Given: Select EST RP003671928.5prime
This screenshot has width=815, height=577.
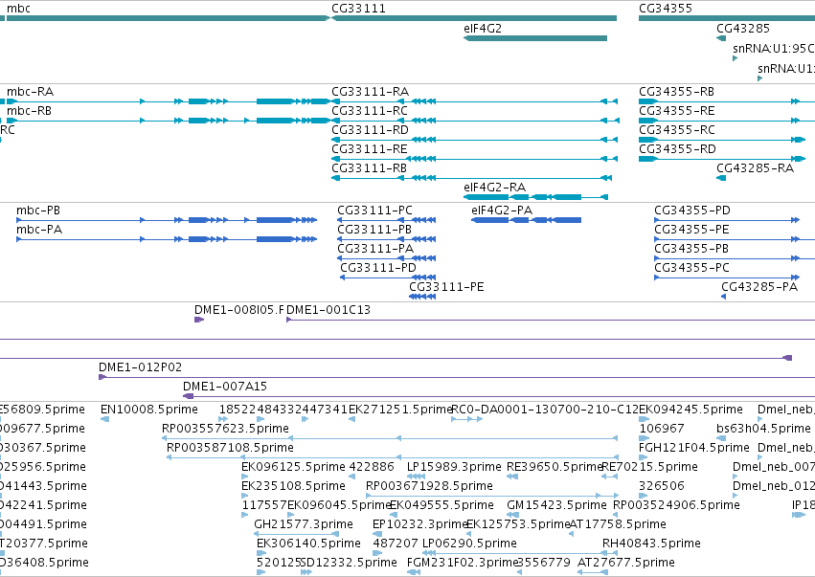Looking at the screenshot, I should tap(492, 496).
